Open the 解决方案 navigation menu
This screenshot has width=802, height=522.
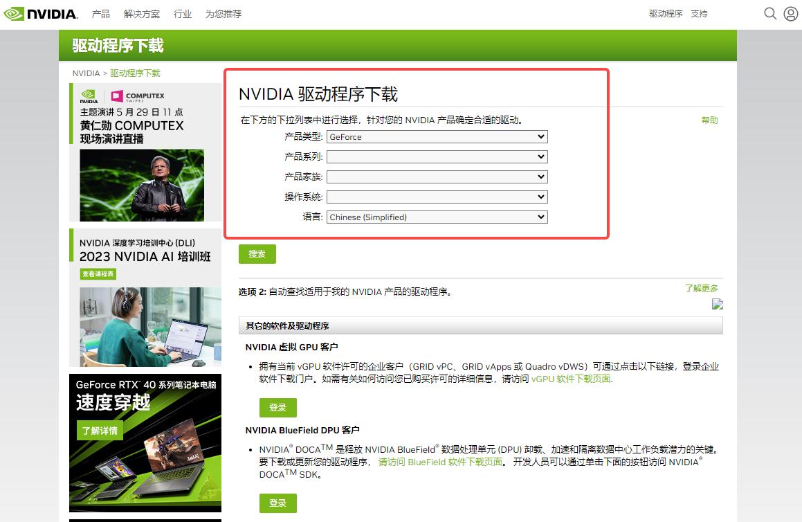[141, 13]
